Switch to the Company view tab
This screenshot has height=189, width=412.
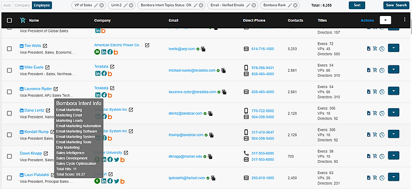[22, 5]
